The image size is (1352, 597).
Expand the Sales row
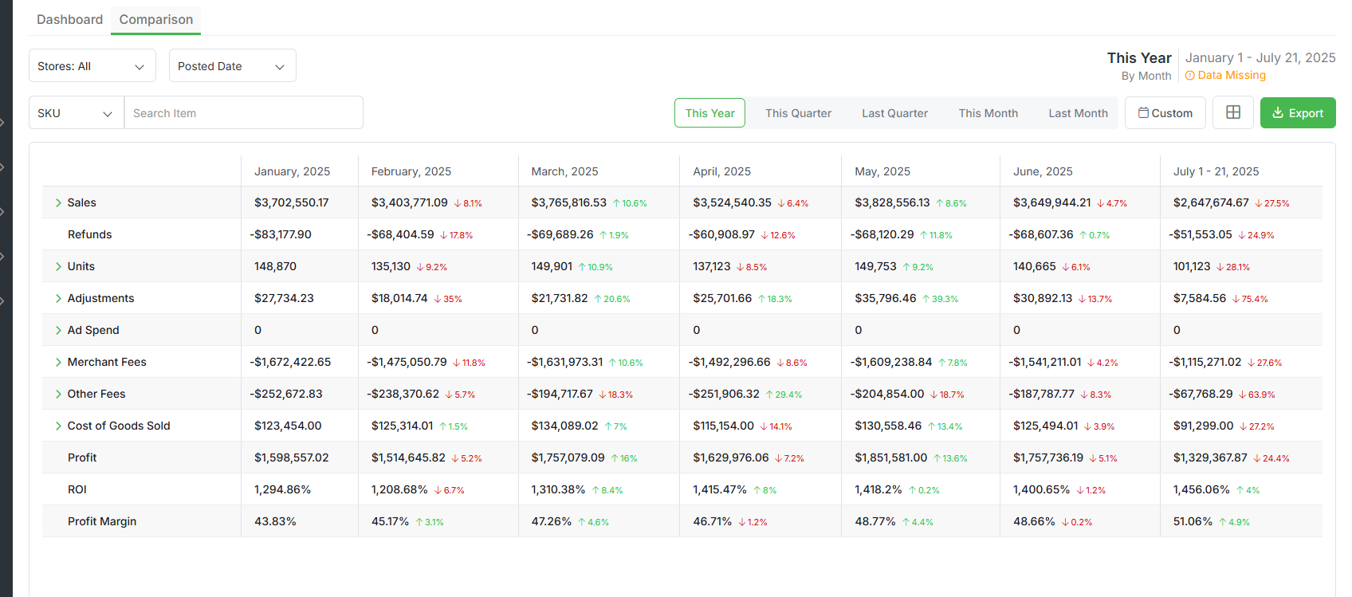pyautogui.click(x=58, y=203)
